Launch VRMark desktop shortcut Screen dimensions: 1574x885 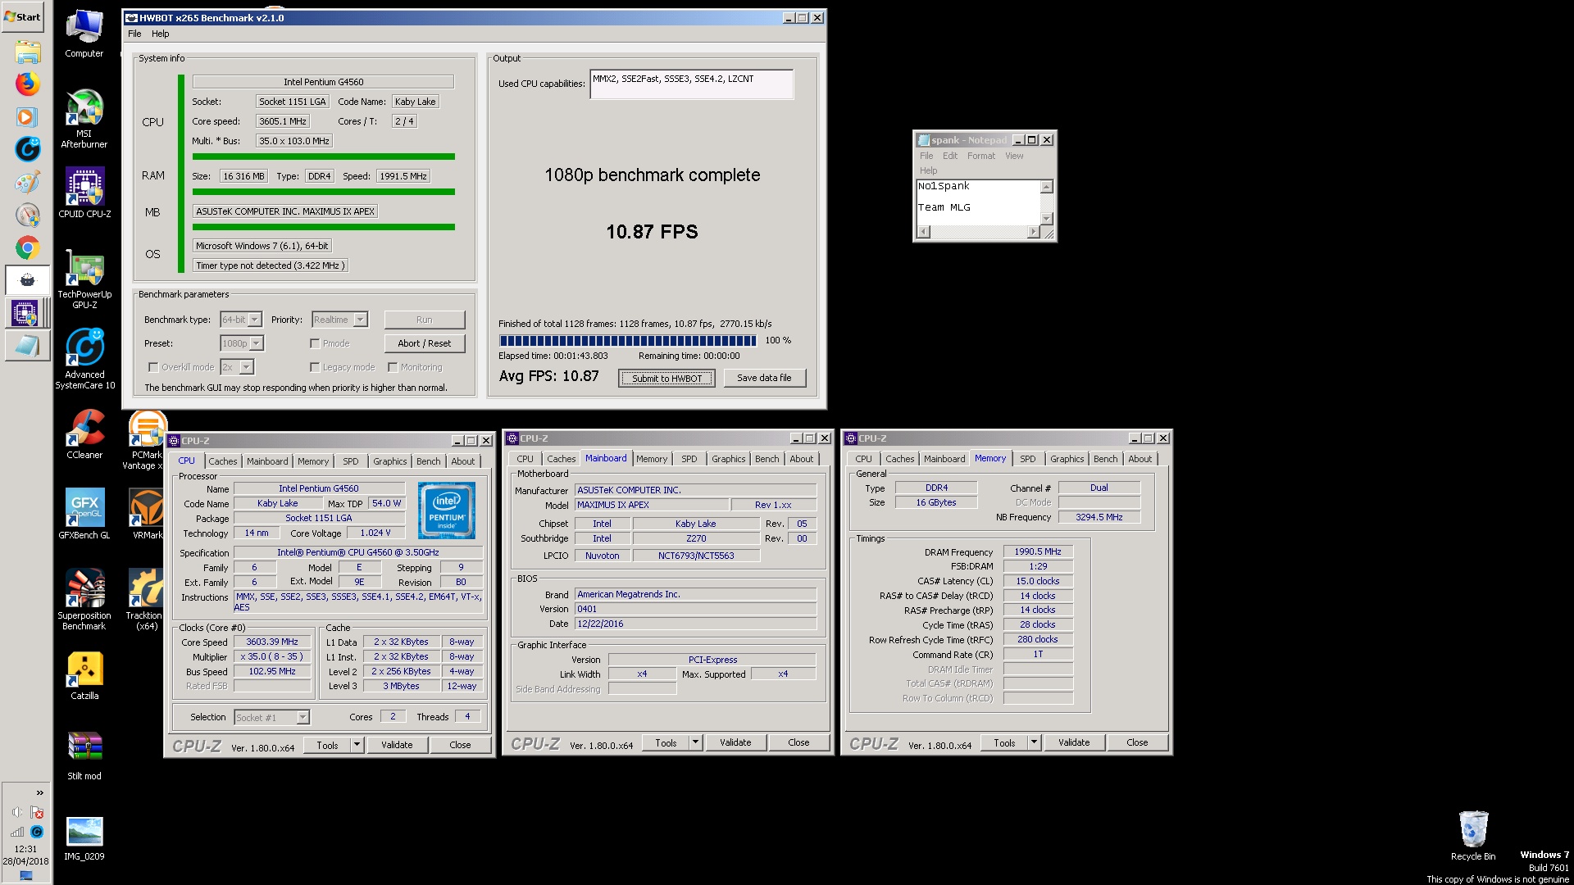point(147,514)
